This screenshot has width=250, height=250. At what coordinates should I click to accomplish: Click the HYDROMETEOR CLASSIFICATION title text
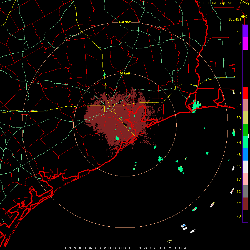coord(97,248)
